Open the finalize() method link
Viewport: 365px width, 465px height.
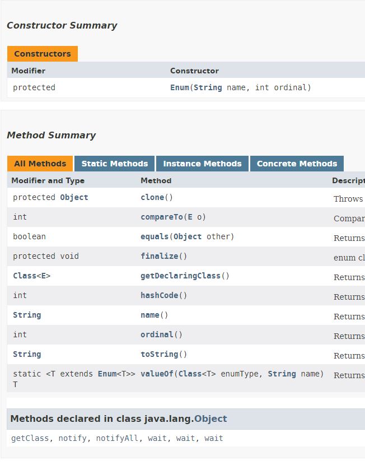tap(160, 256)
